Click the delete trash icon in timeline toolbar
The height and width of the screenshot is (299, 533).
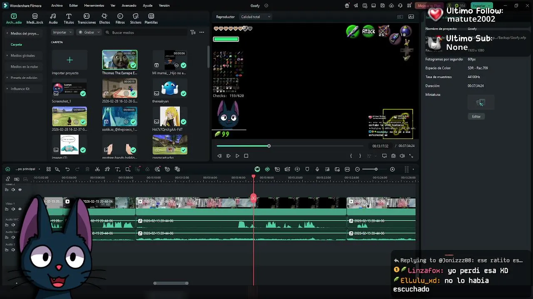point(87,169)
